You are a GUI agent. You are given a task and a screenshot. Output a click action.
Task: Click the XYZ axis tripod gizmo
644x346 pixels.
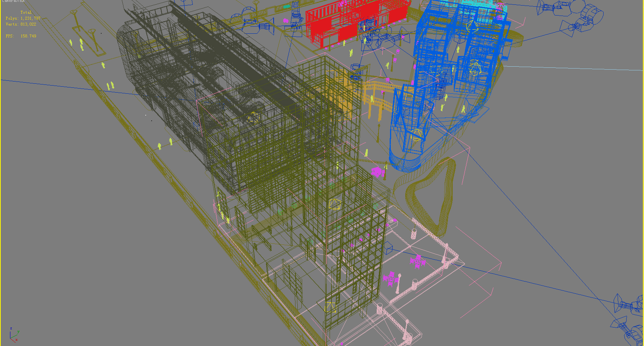pos(14,335)
